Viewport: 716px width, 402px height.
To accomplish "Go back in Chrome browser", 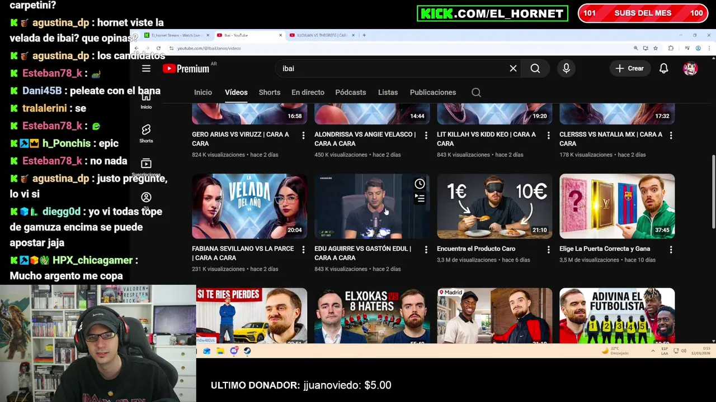I will pyautogui.click(x=136, y=48).
